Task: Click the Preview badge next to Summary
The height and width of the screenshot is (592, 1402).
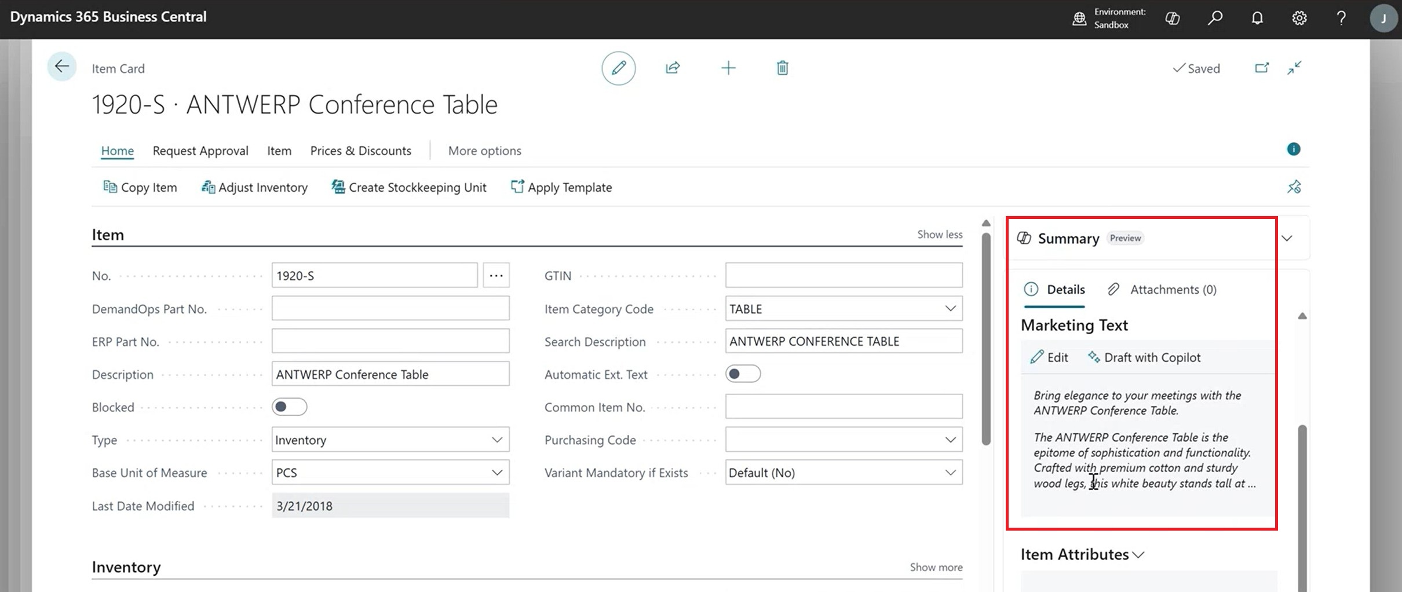Action: [1125, 238]
